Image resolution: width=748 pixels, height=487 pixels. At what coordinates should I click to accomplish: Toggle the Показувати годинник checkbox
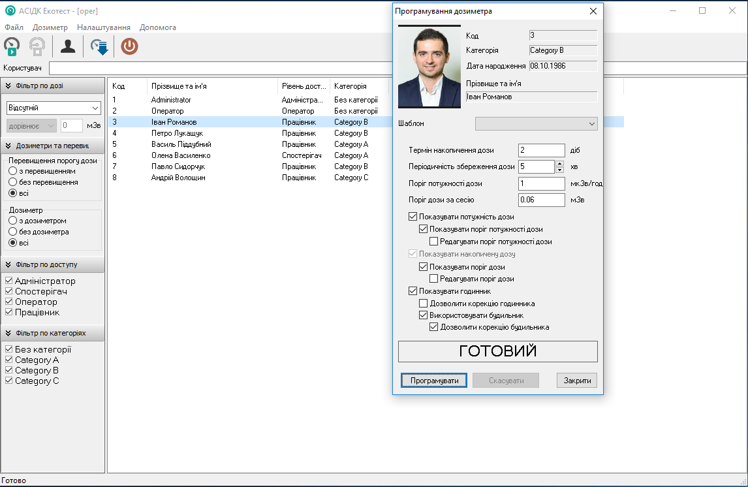[x=413, y=291]
